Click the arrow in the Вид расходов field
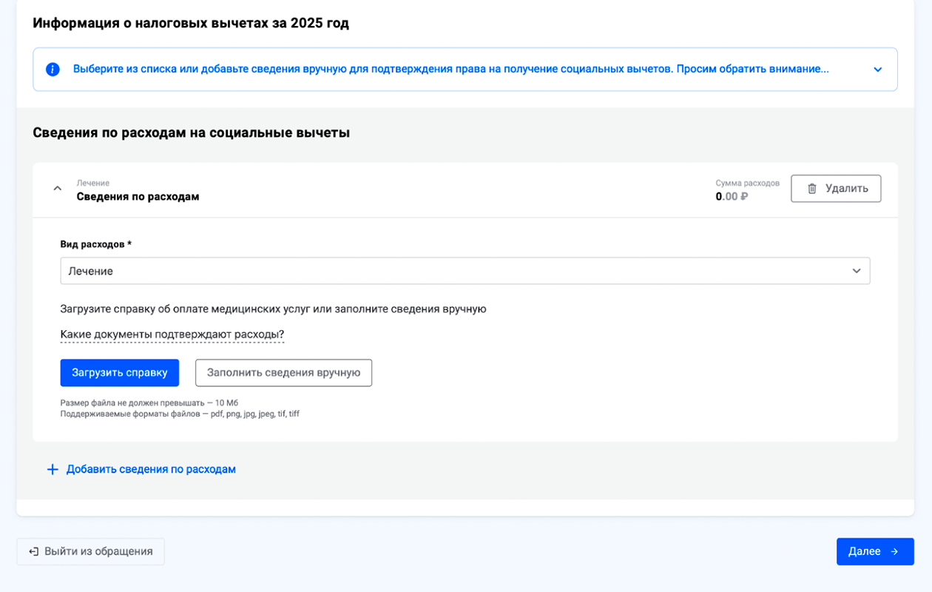Viewport: 932px width, 592px height. tap(856, 271)
